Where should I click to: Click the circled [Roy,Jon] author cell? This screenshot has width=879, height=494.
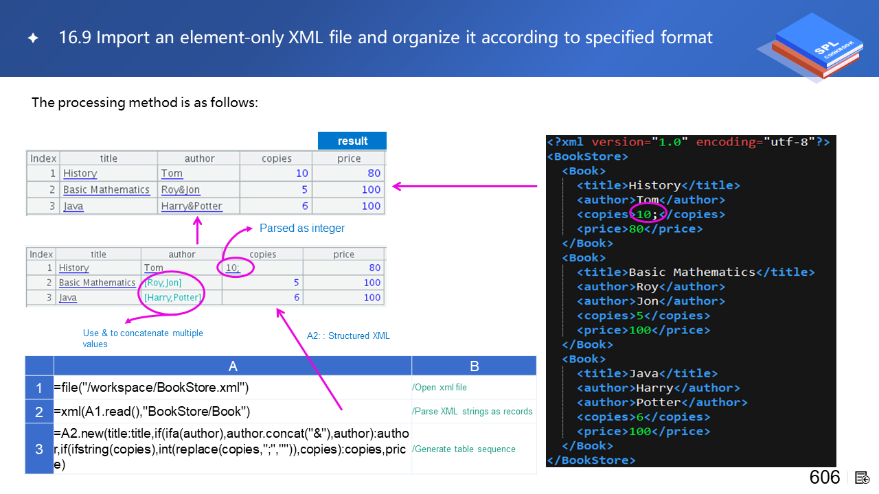tap(163, 283)
